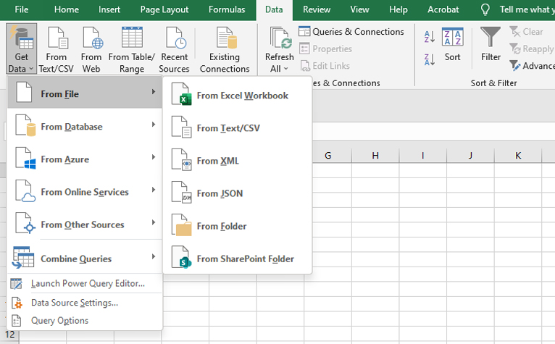Click the Reapply filter button
Screen dimensions: 555x344
point(532,49)
